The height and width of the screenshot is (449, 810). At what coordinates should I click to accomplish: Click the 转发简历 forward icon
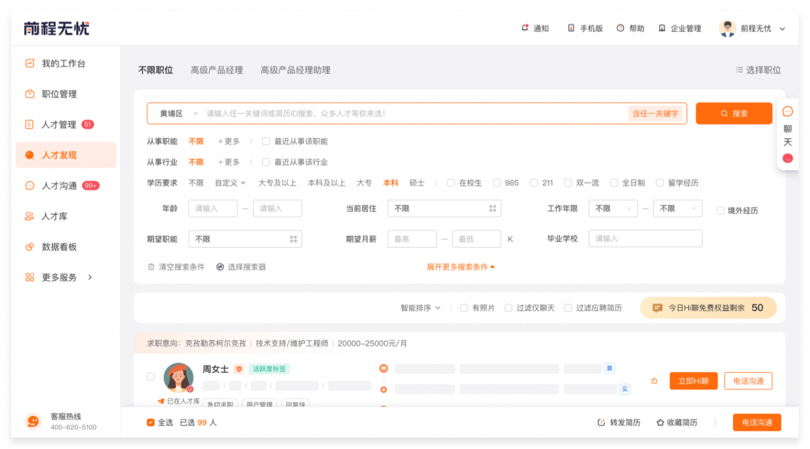[601, 422]
